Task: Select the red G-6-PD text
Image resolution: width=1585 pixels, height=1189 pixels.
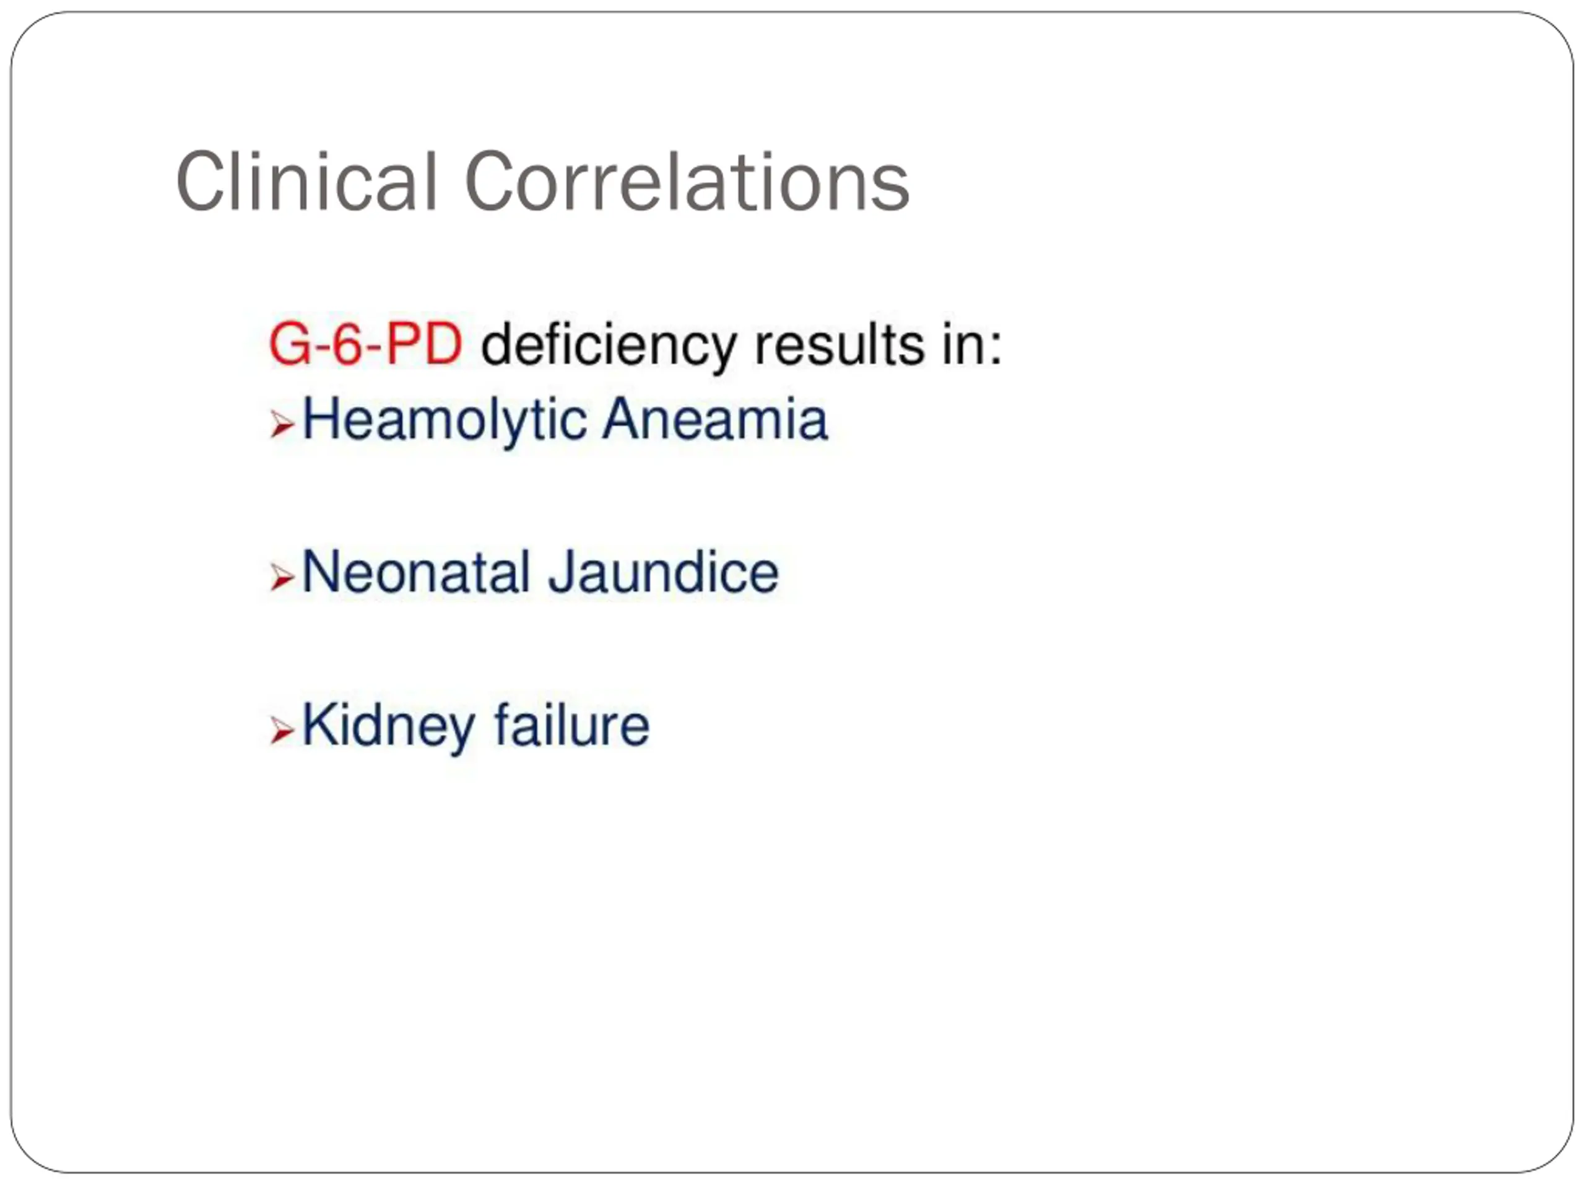Action: (x=365, y=345)
